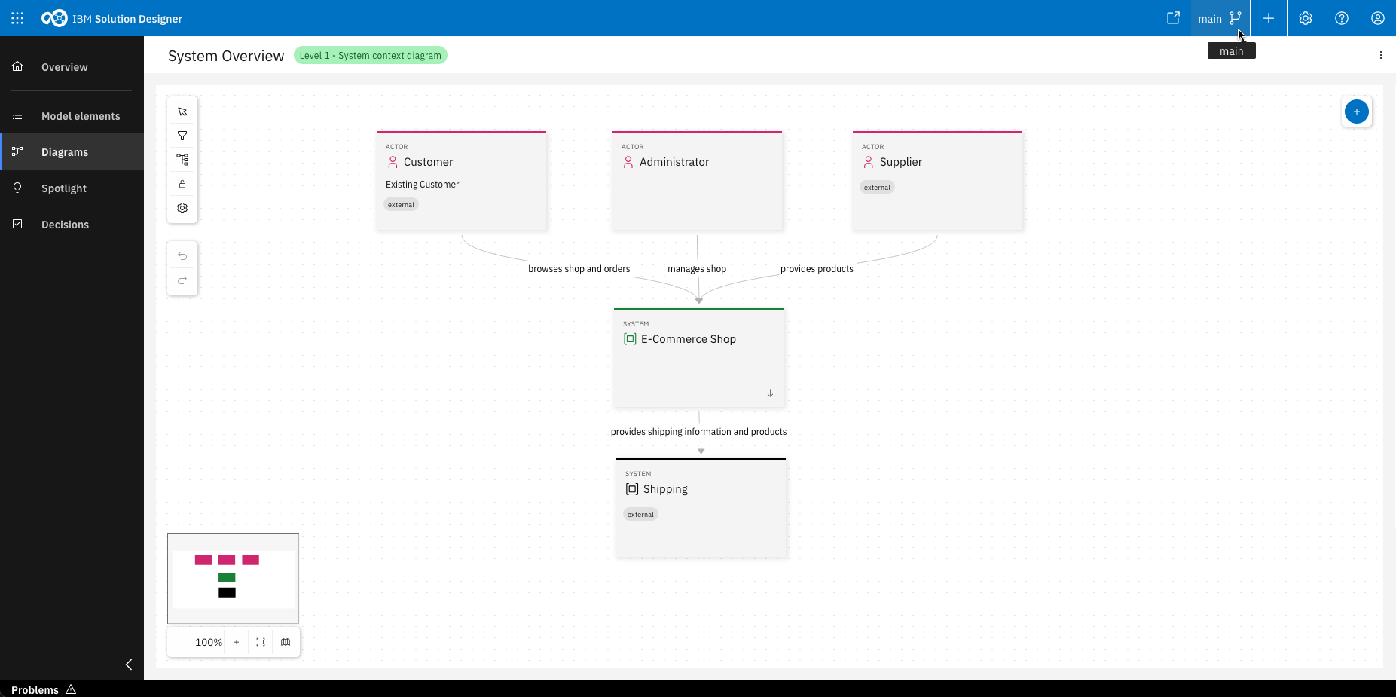
Task: Open the app switcher grid icon
Action: pyautogui.click(x=17, y=18)
